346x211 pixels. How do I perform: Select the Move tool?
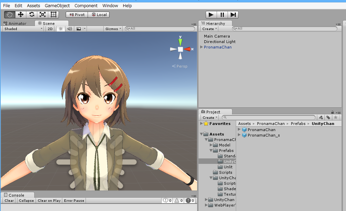click(x=21, y=15)
